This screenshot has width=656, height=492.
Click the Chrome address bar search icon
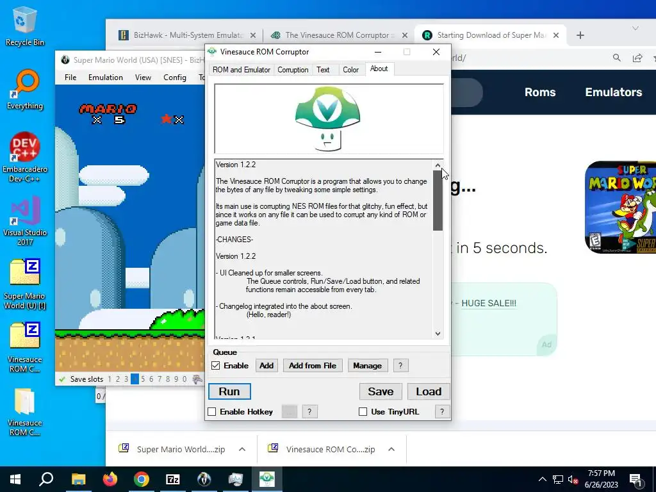(617, 58)
